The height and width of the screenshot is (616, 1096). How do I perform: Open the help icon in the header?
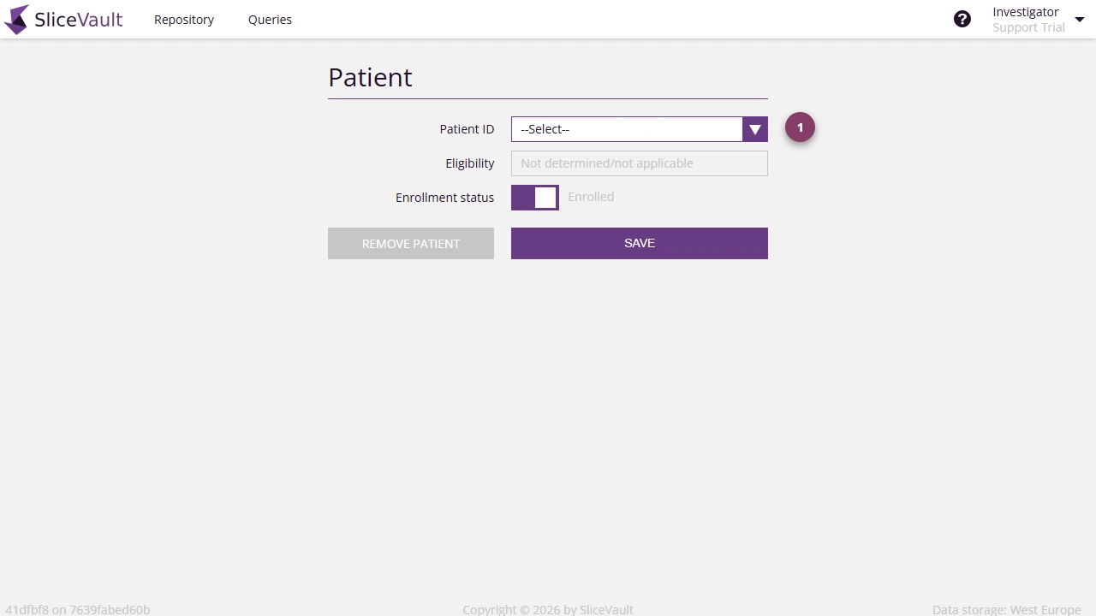(962, 18)
